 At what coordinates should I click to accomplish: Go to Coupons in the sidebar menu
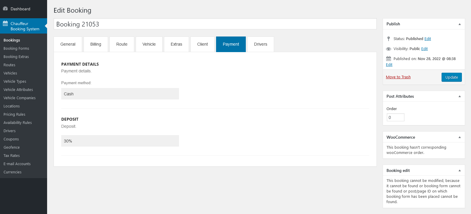(11, 139)
